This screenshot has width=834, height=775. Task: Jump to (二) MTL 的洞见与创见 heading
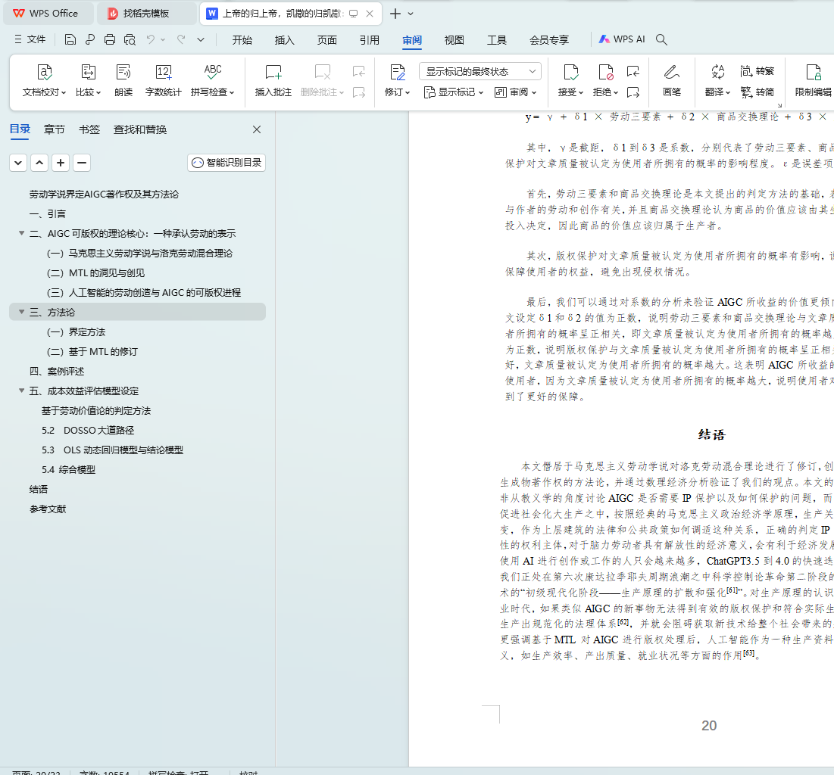95,272
